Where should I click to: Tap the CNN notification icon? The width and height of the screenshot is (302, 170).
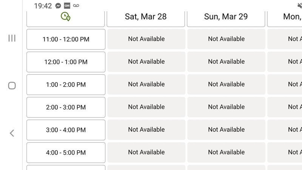pos(67,6)
